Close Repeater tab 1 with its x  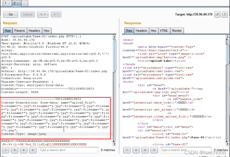(9, 3)
